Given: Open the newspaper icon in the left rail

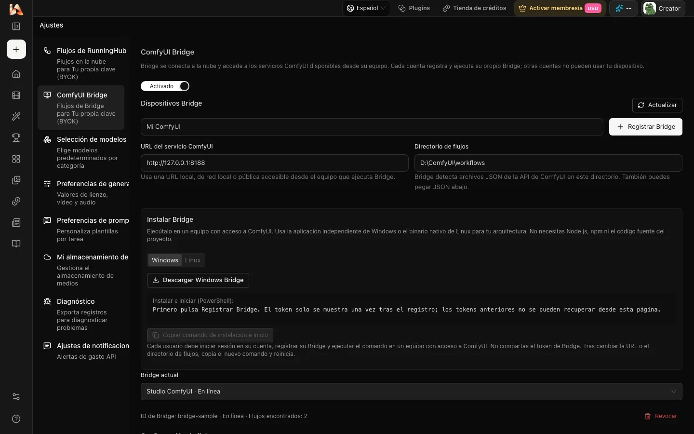Looking at the screenshot, I should tap(16, 222).
